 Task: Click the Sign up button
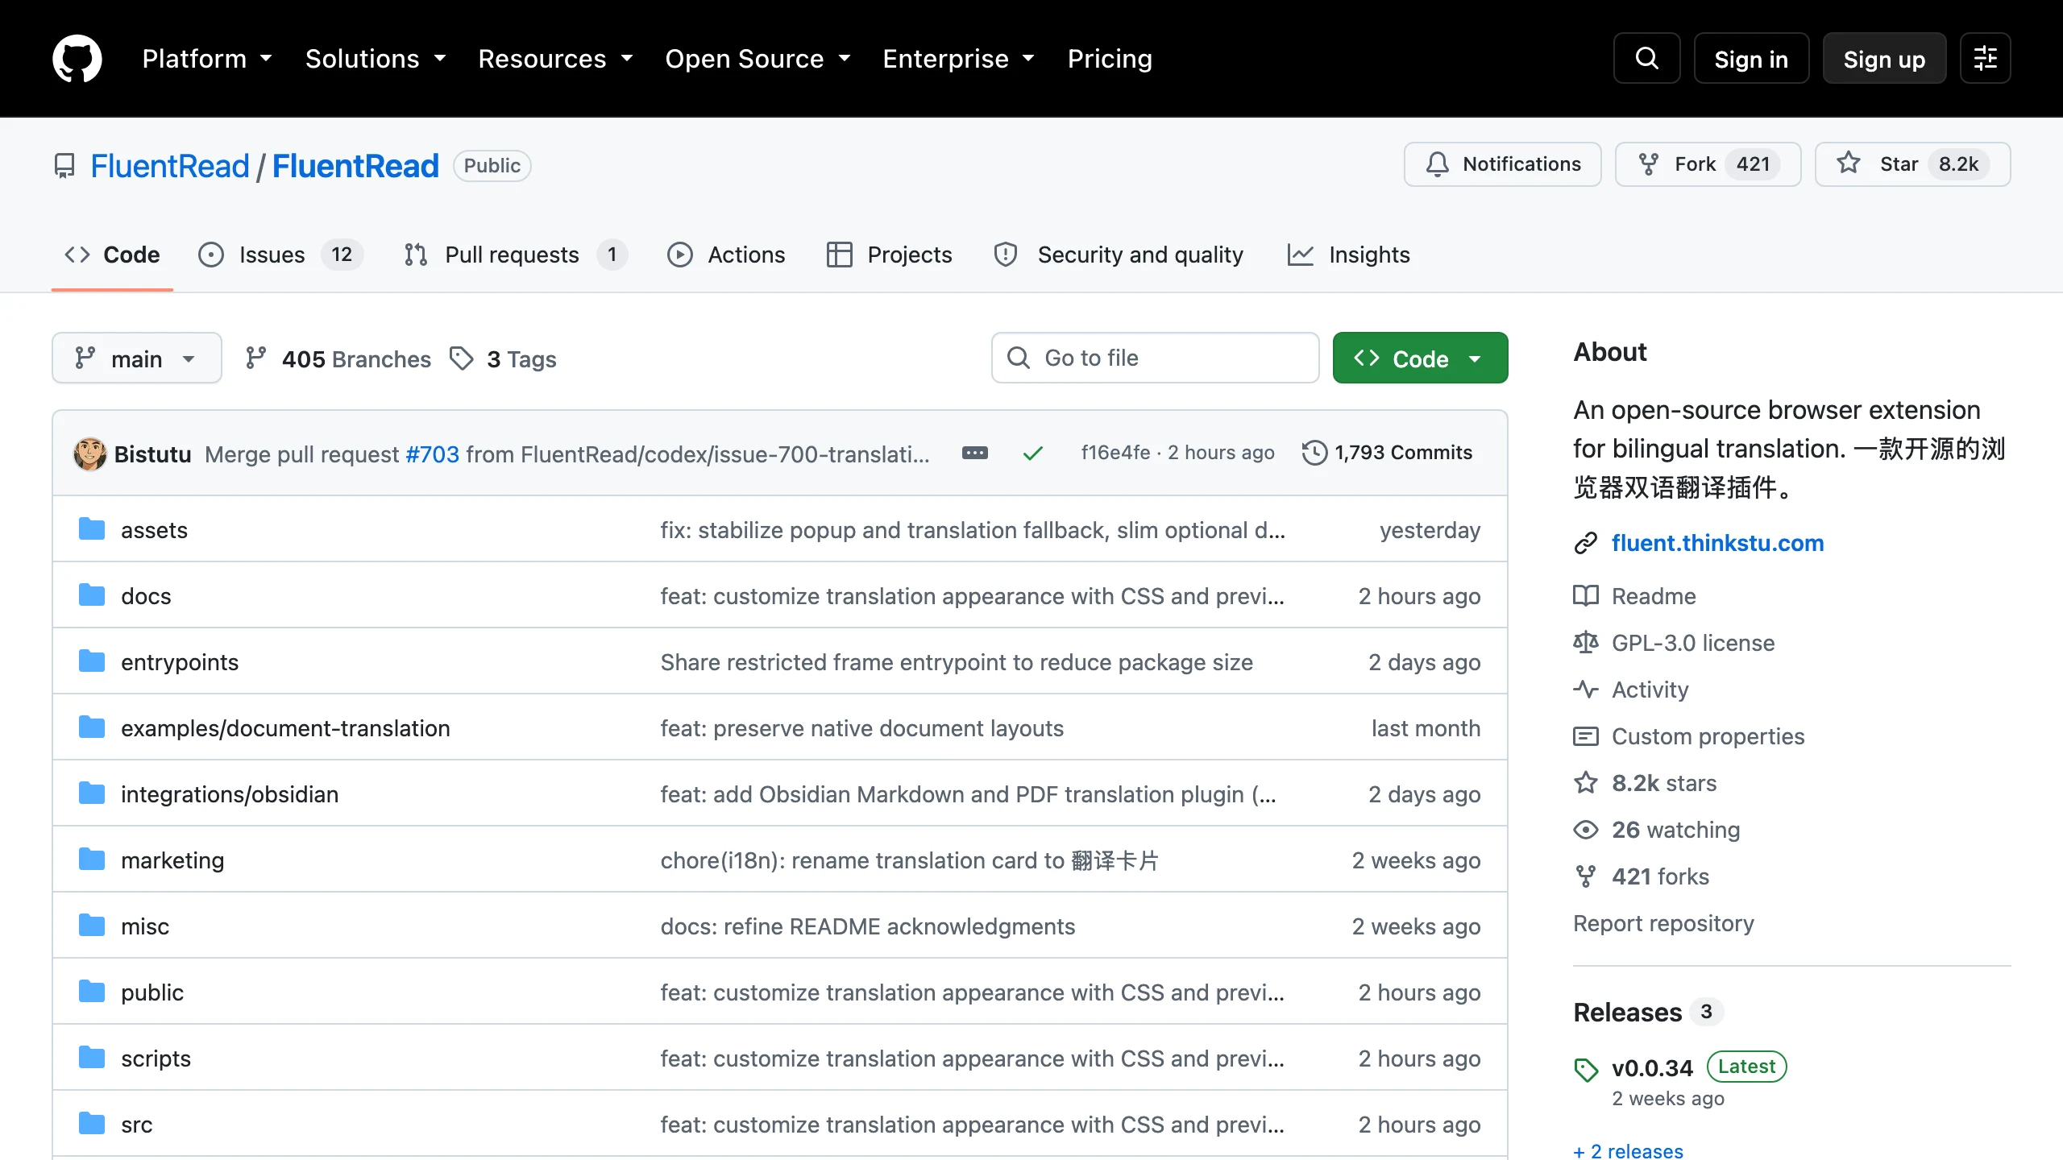click(1884, 58)
